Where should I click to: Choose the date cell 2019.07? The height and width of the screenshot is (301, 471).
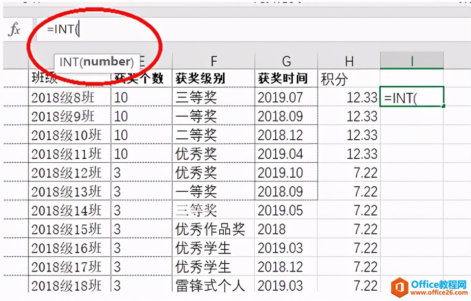click(286, 97)
